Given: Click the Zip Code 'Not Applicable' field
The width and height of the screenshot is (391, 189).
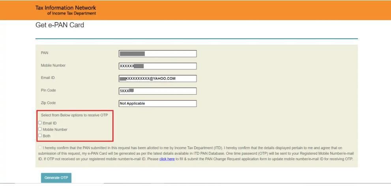Looking at the screenshot, I should 157,104.
